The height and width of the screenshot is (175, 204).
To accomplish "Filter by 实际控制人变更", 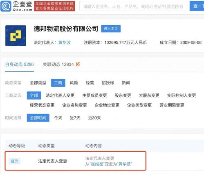I will pos(182,95).
